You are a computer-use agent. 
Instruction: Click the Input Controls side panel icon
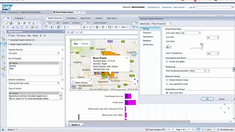click(x=3, y=45)
